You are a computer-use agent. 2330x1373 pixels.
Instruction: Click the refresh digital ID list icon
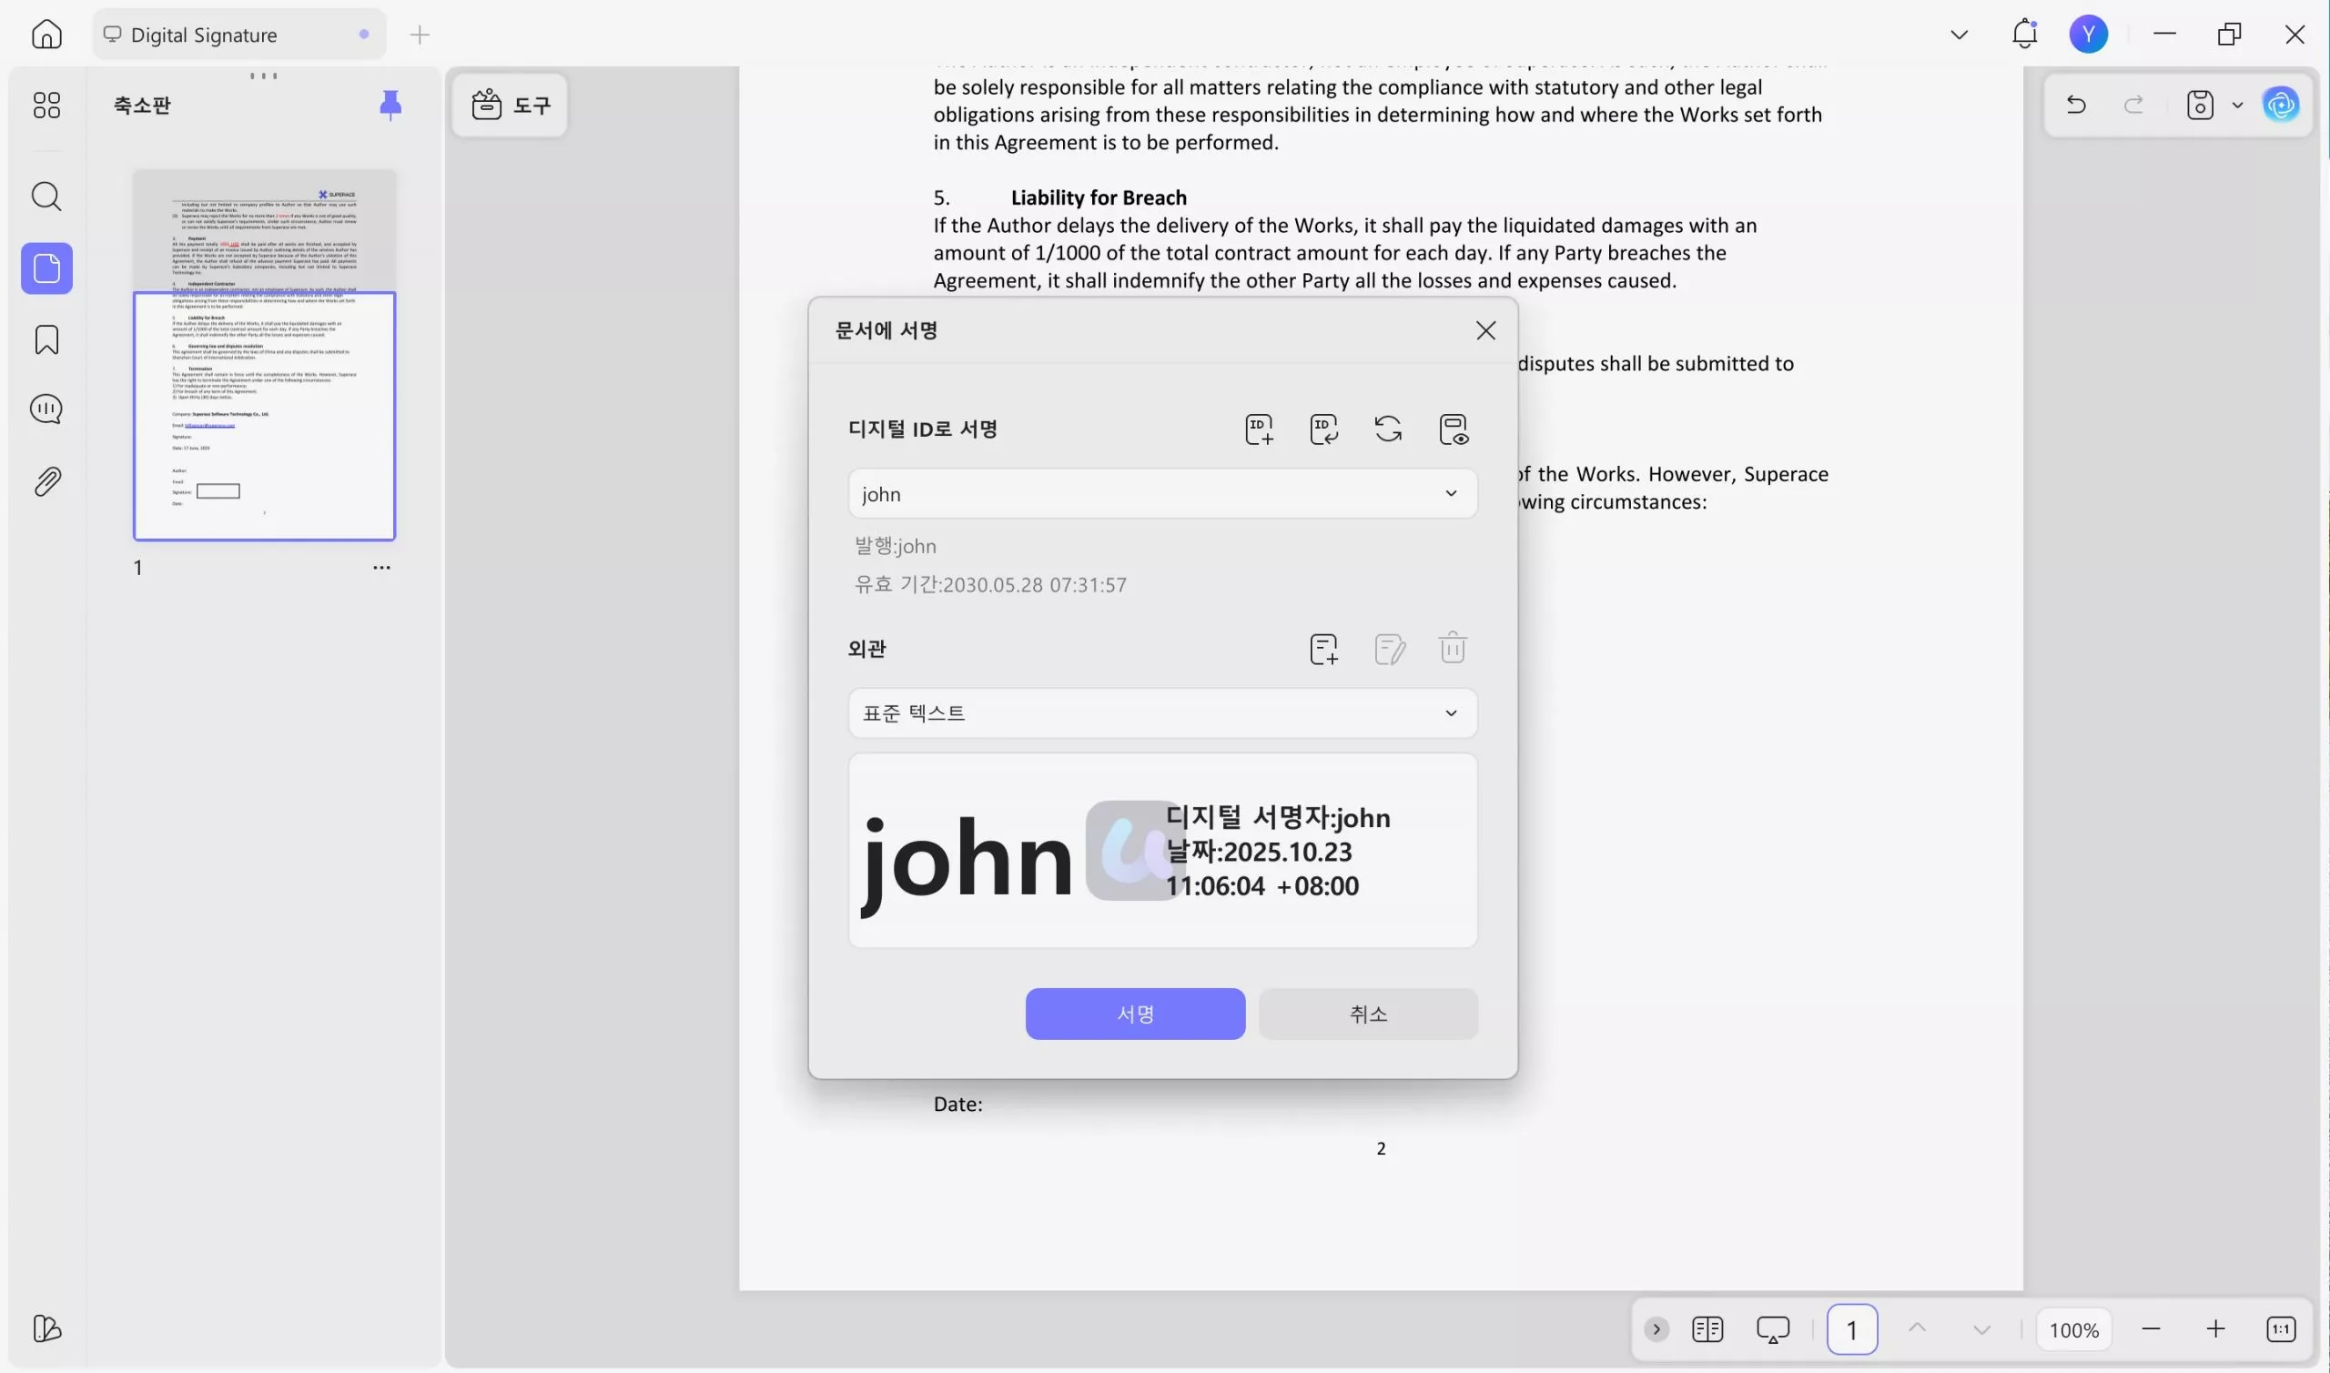pyautogui.click(x=1387, y=429)
